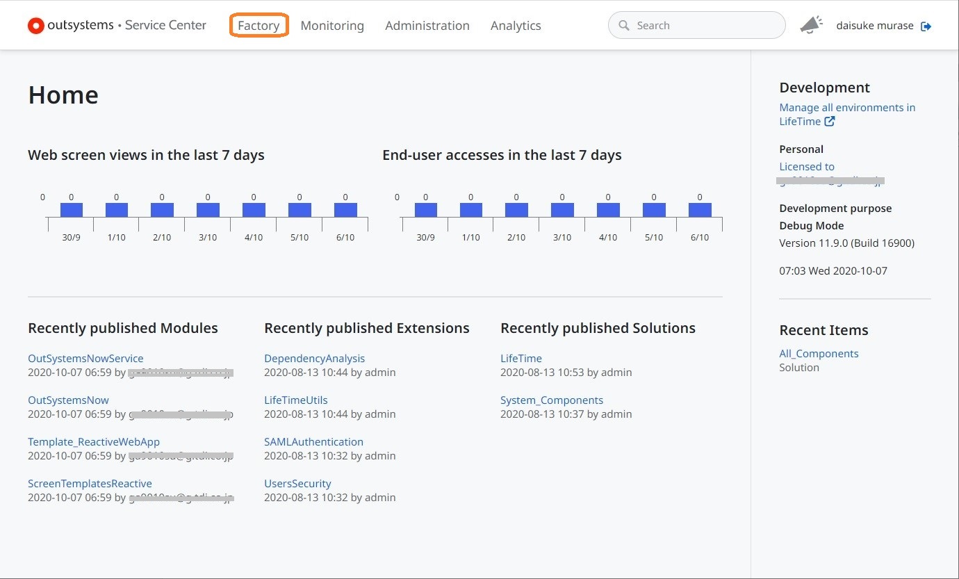This screenshot has width=959, height=579.
Task: Go to the Administration menu
Action: coord(427,26)
